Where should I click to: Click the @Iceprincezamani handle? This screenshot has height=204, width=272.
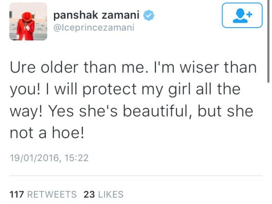93,28
